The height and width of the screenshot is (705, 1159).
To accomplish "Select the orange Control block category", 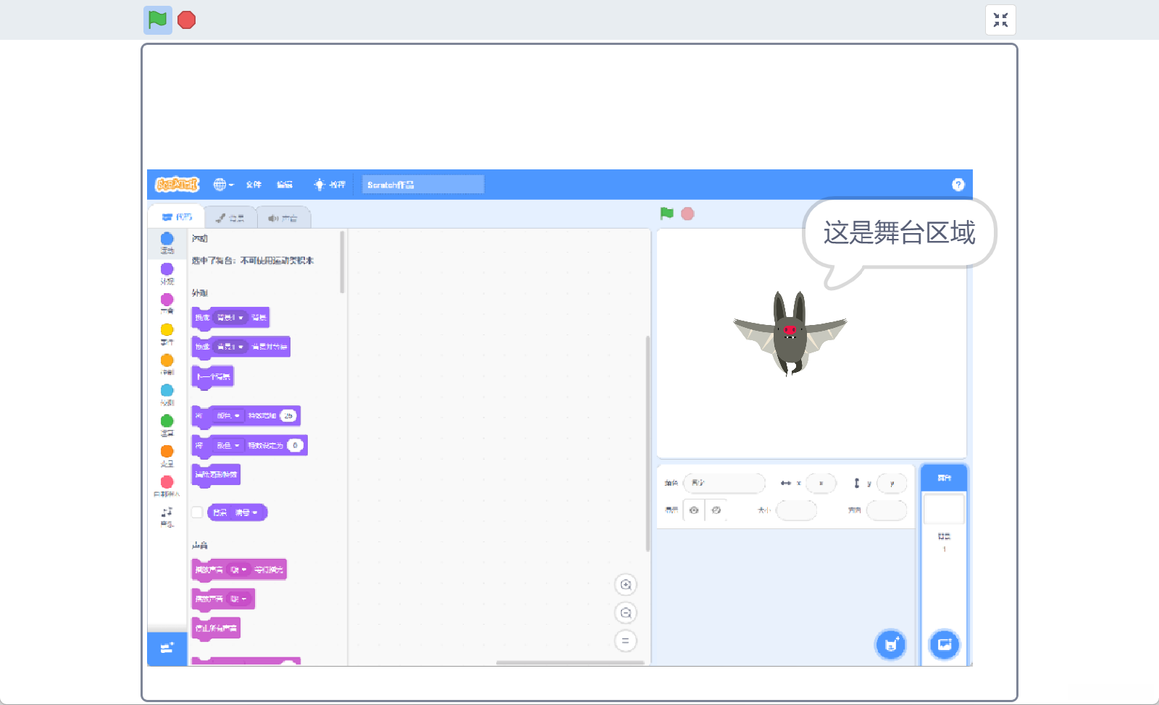I will 167,365.
